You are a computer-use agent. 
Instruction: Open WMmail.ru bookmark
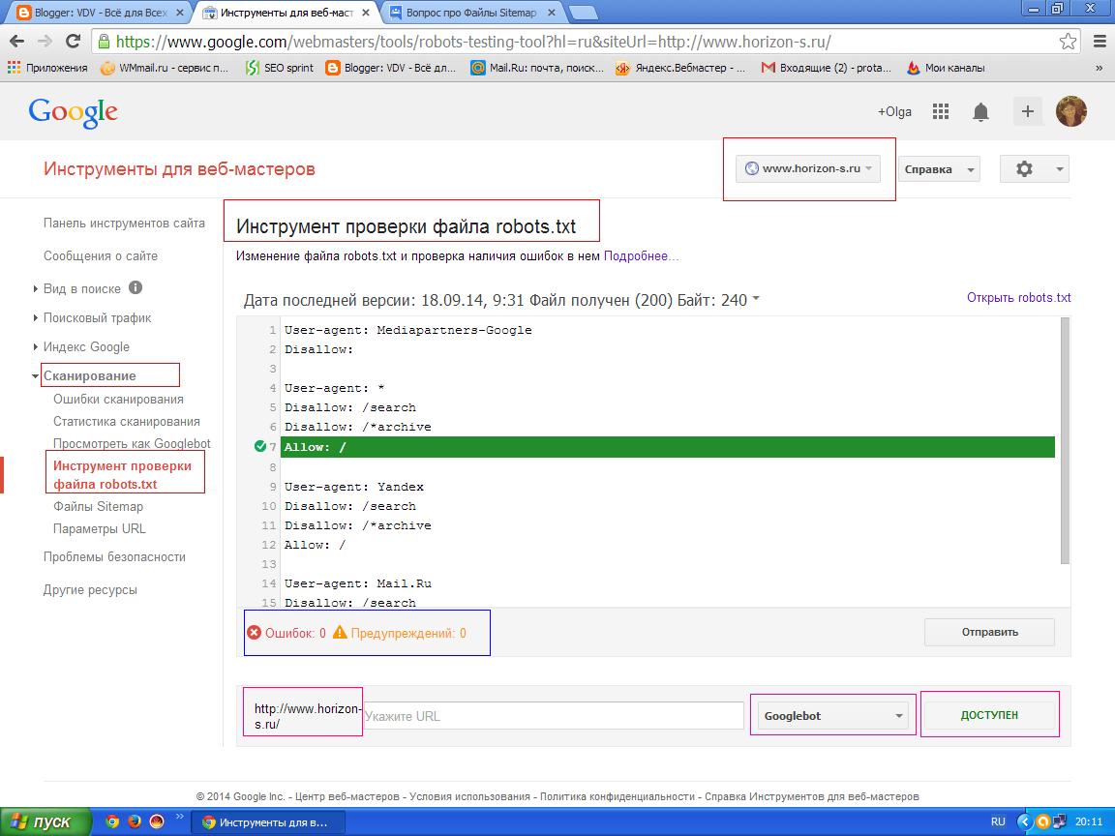click(165, 68)
